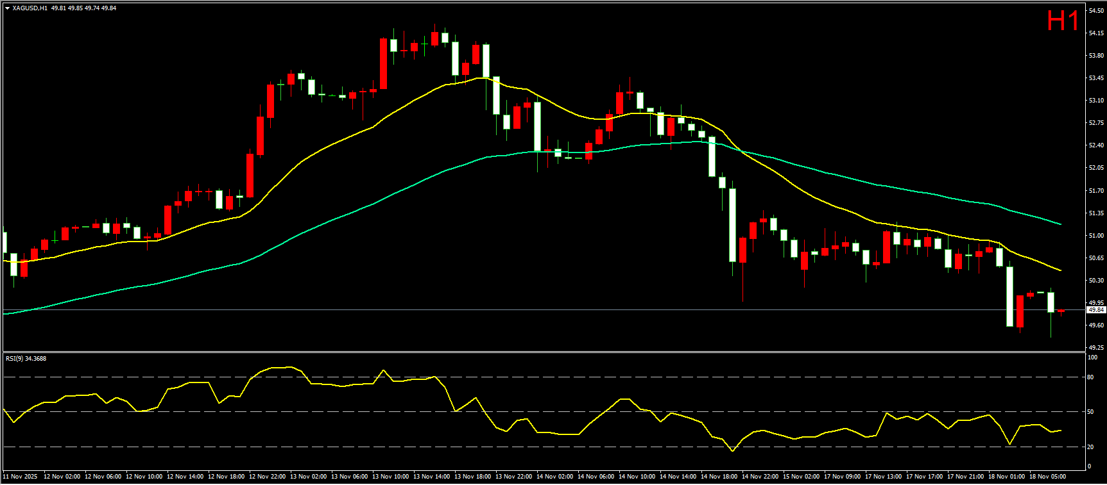Click the 17 Nov 13:00 time label

tap(883, 477)
